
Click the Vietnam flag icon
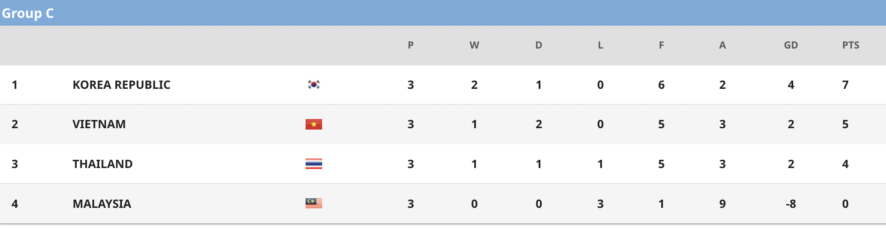coord(314,124)
